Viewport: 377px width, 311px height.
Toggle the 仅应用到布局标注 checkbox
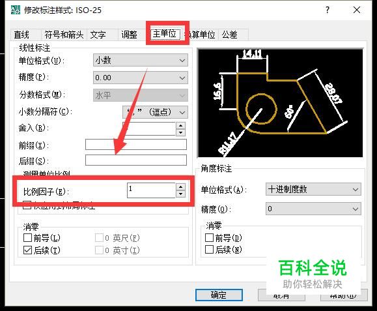[27, 205]
